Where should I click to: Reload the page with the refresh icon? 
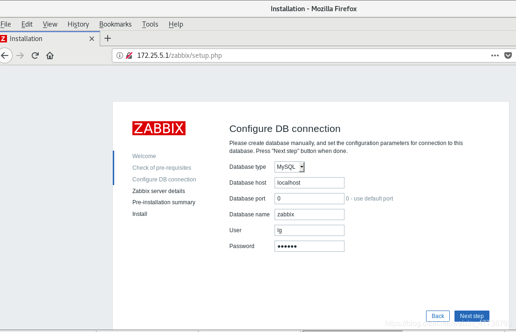click(35, 55)
